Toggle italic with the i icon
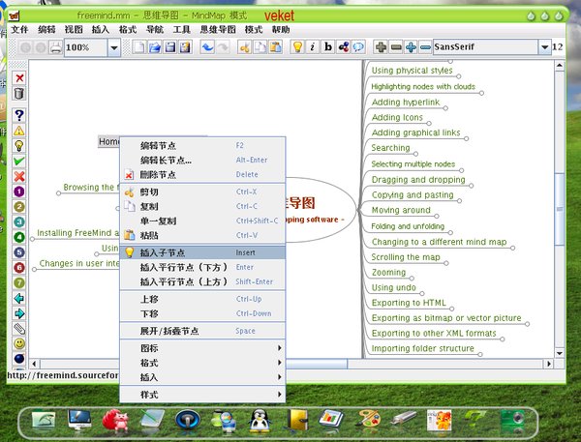Image resolution: width=581 pixels, height=442 pixels. (x=313, y=47)
